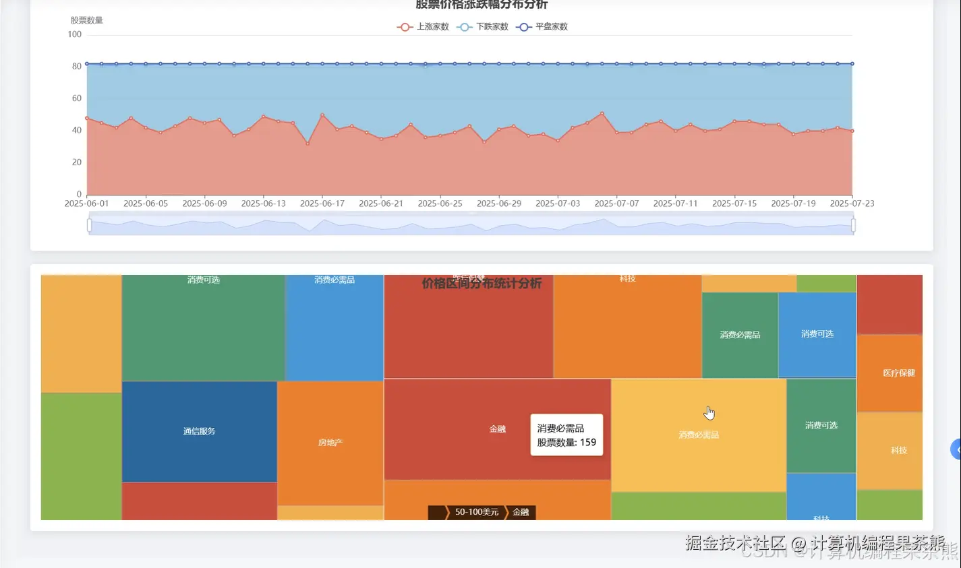
Task: Click the zoom slider's preview band between the handles
Action: pos(471,224)
